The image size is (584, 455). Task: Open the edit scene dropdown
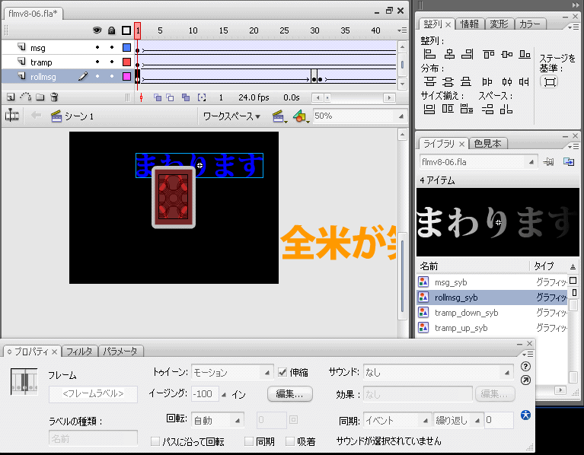coord(279,116)
